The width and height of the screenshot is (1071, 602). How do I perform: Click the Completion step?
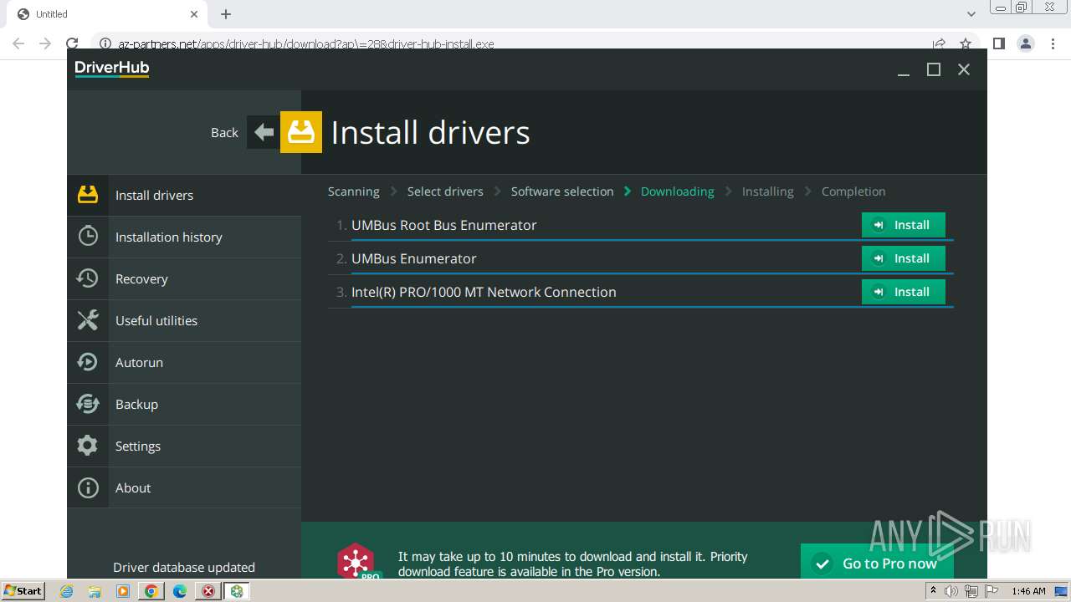coord(853,191)
